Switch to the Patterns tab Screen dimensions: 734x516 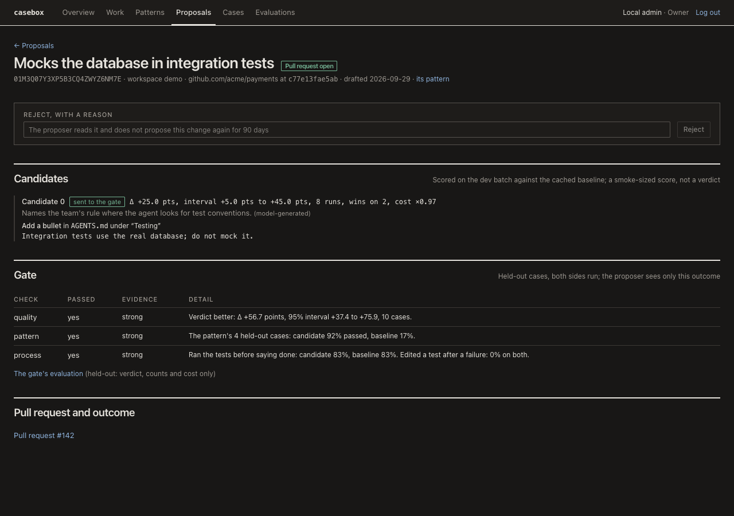pyautogui.click(x=150, y=12)
